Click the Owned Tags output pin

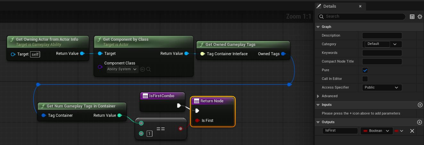283,54
